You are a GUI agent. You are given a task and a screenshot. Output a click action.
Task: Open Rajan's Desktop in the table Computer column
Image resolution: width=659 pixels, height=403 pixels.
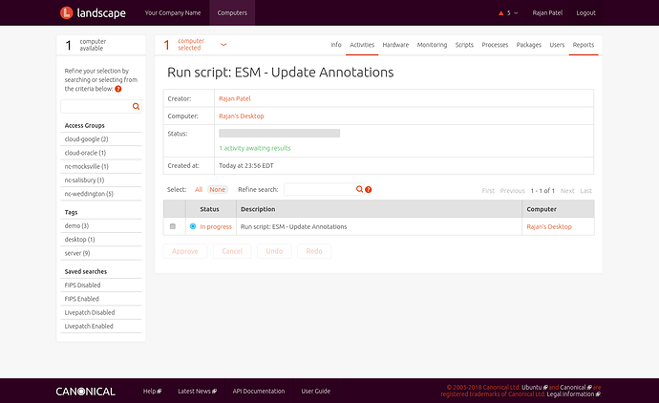click(x=549, y=226)
